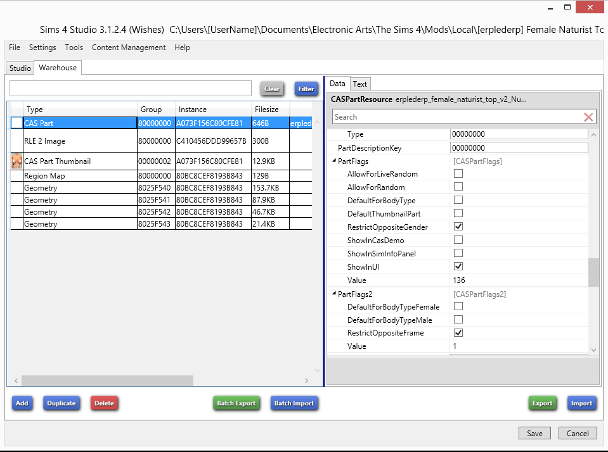Select the CAS Part Thumbnail row
The image size is (608, 452).
tap(161, 161)
